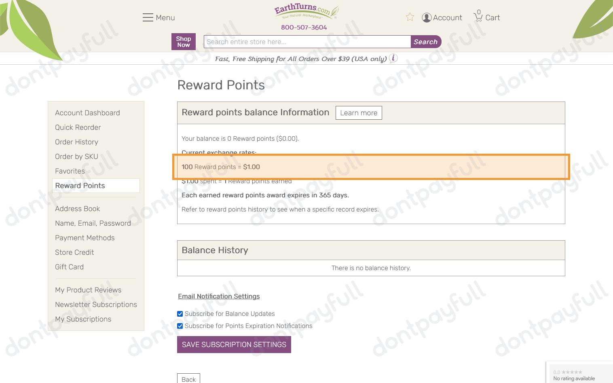Open the Payment Methods section

pyautogui.click(x=85, y=238)
